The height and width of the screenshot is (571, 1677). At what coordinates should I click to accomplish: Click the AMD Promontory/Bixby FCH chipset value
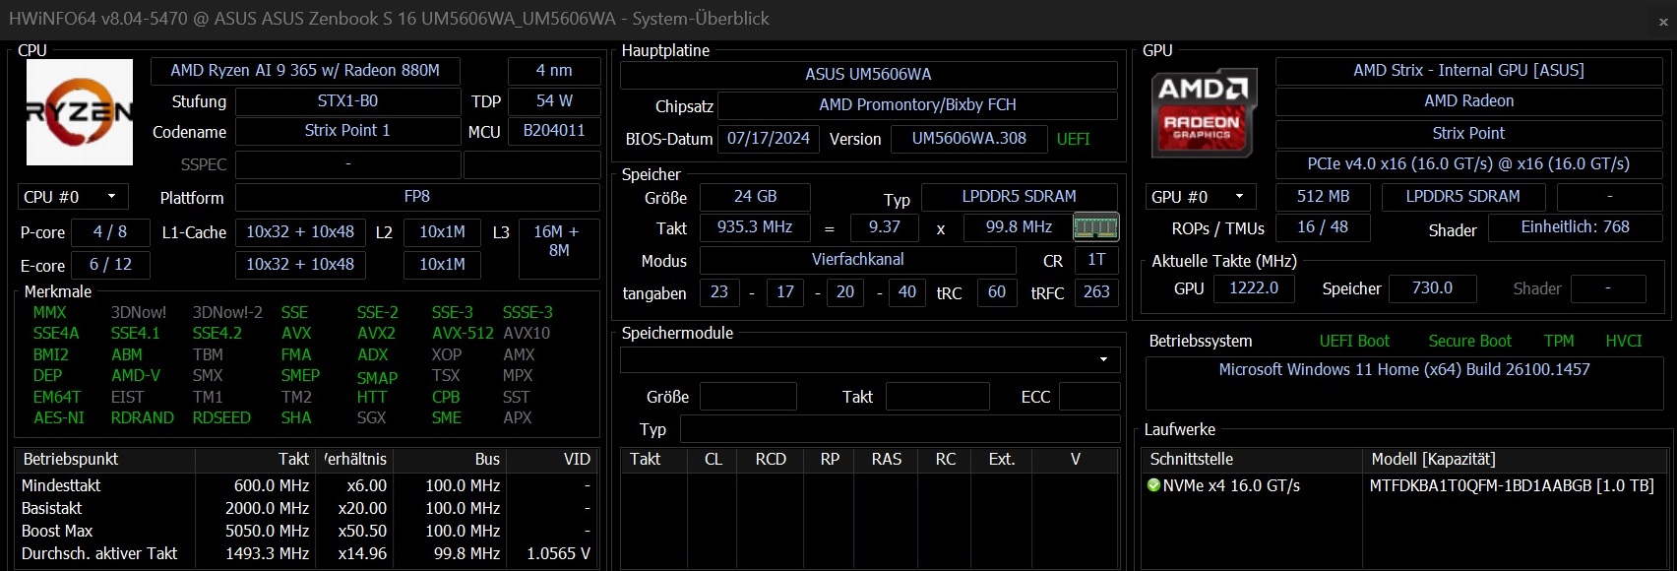[x=917, y=105]
